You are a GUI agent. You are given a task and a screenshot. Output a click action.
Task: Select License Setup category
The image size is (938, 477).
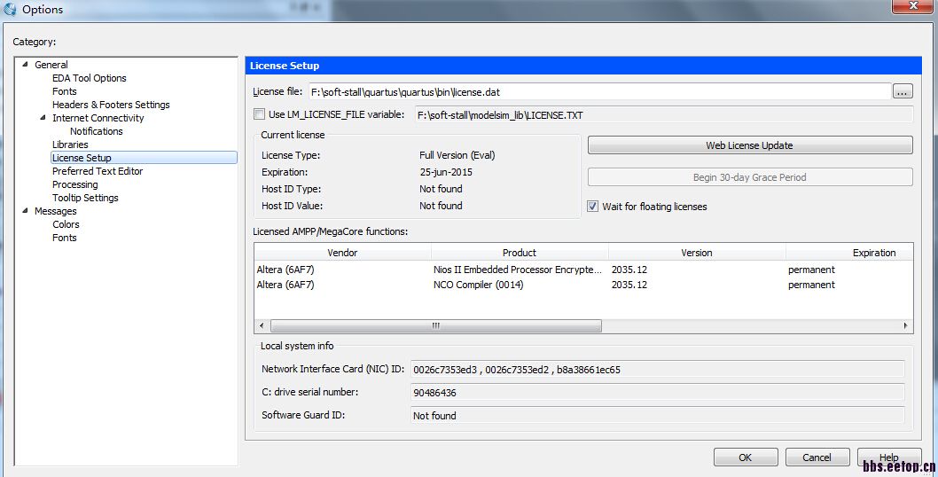click(145, 158)
